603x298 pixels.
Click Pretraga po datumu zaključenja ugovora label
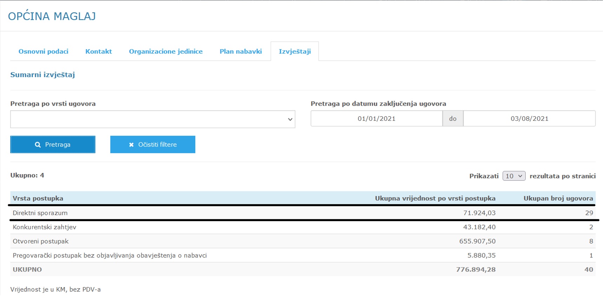click(378, 104)
